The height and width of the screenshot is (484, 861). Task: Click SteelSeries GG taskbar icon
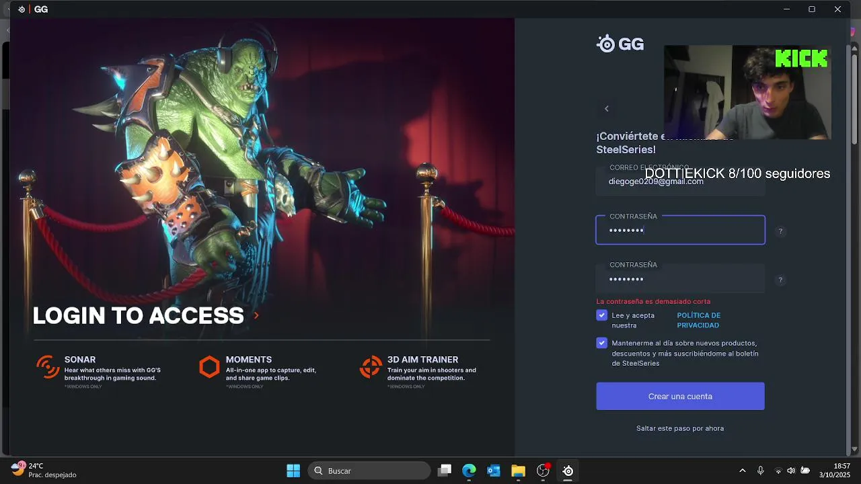tap(568, 471)
